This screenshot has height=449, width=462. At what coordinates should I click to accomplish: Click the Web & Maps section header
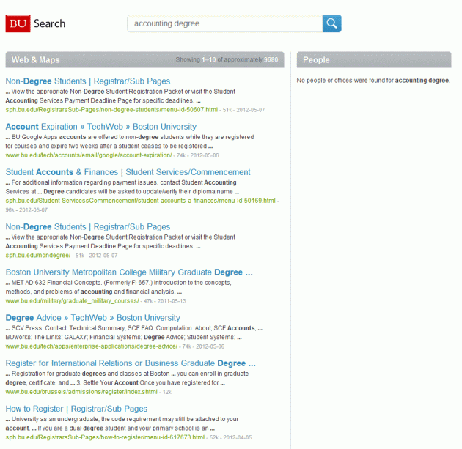[144, 60]
